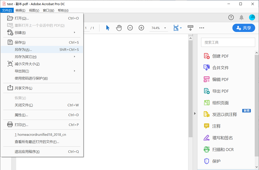This screenshot has height=170, width=259.
Task: Collapse the right tools pane arrow
Action: (x=195, y=114)
